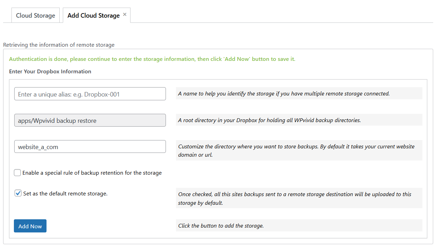This screenshot has width=437, height=248.
Task: Enable special backup retention rule checkbox
Action: tap(17, 173)
